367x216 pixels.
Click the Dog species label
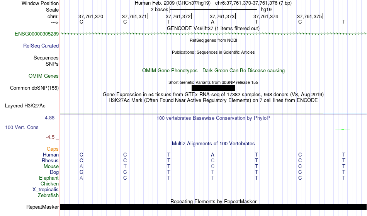[54, 172]
